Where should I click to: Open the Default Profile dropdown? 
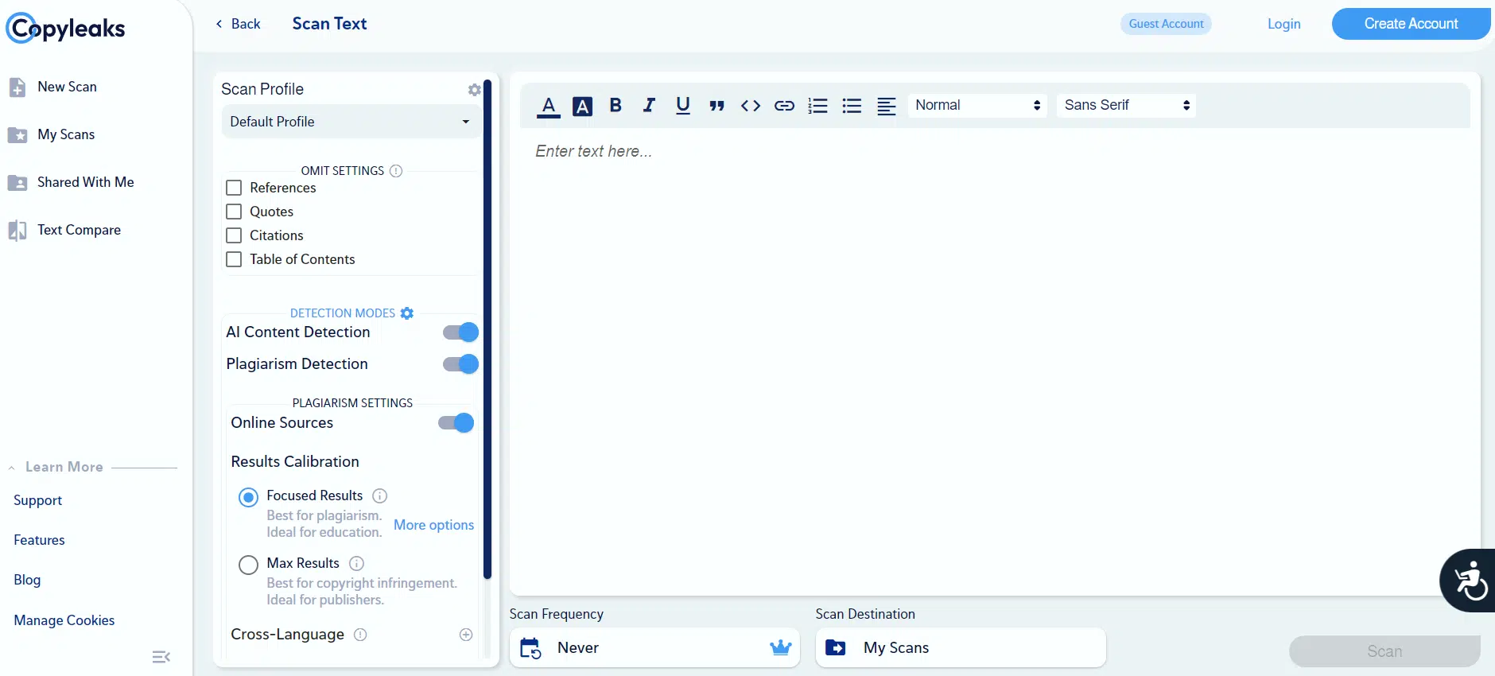(x=351, y=122)
